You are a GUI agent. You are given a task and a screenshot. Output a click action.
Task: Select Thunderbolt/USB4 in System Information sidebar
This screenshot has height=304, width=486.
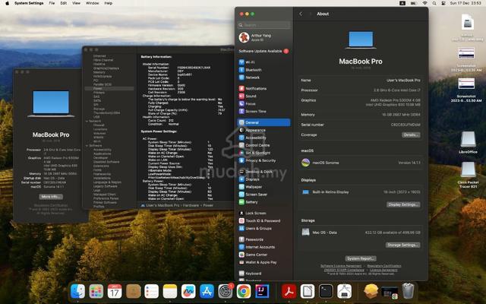coord(106,113)
